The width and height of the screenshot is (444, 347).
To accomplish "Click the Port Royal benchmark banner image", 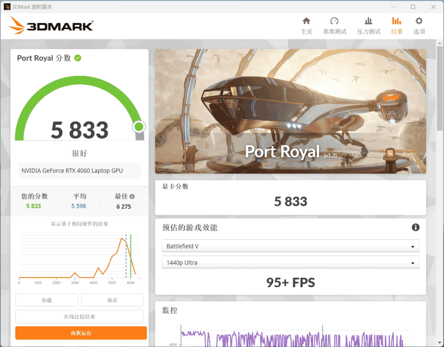I will (290, 111).
